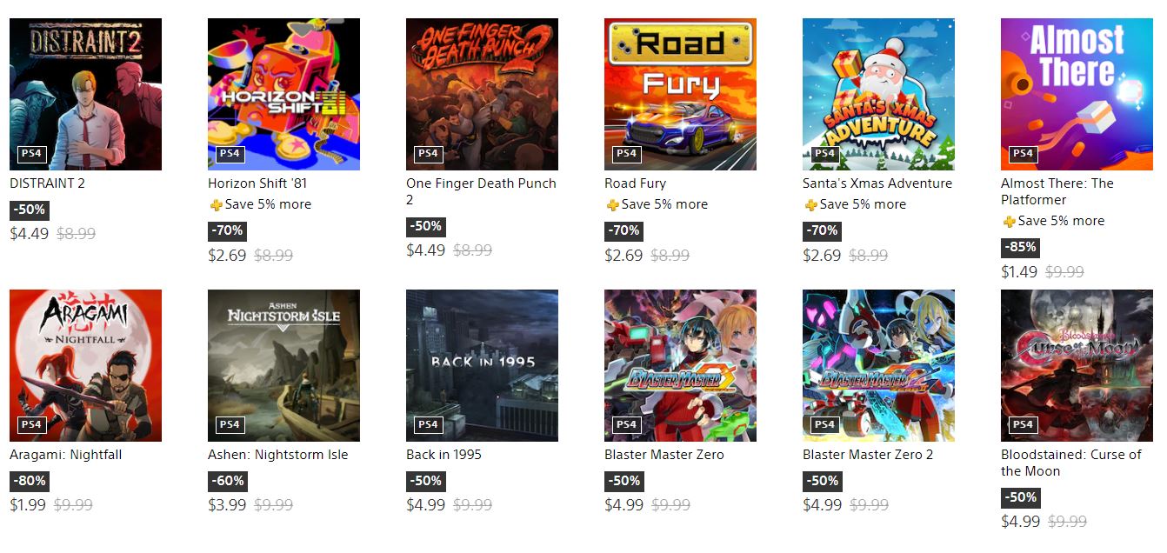The width and height of the screenshot is (1167, 553).
Task: Click Santa's Xmas Adventure cover art
Action: point(878,94)
